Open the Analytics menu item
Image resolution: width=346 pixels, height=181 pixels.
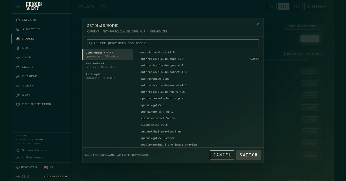(42, 29)
